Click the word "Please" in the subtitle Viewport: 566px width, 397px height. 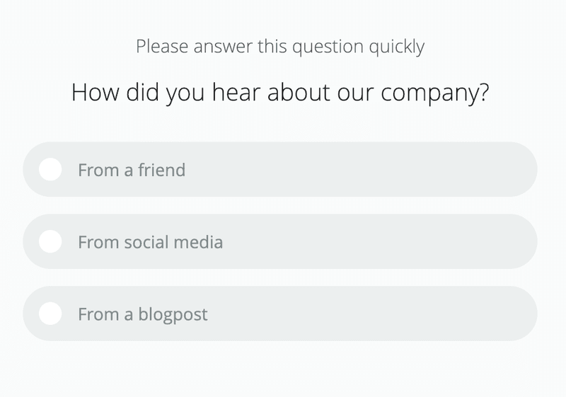pos(160,47)
